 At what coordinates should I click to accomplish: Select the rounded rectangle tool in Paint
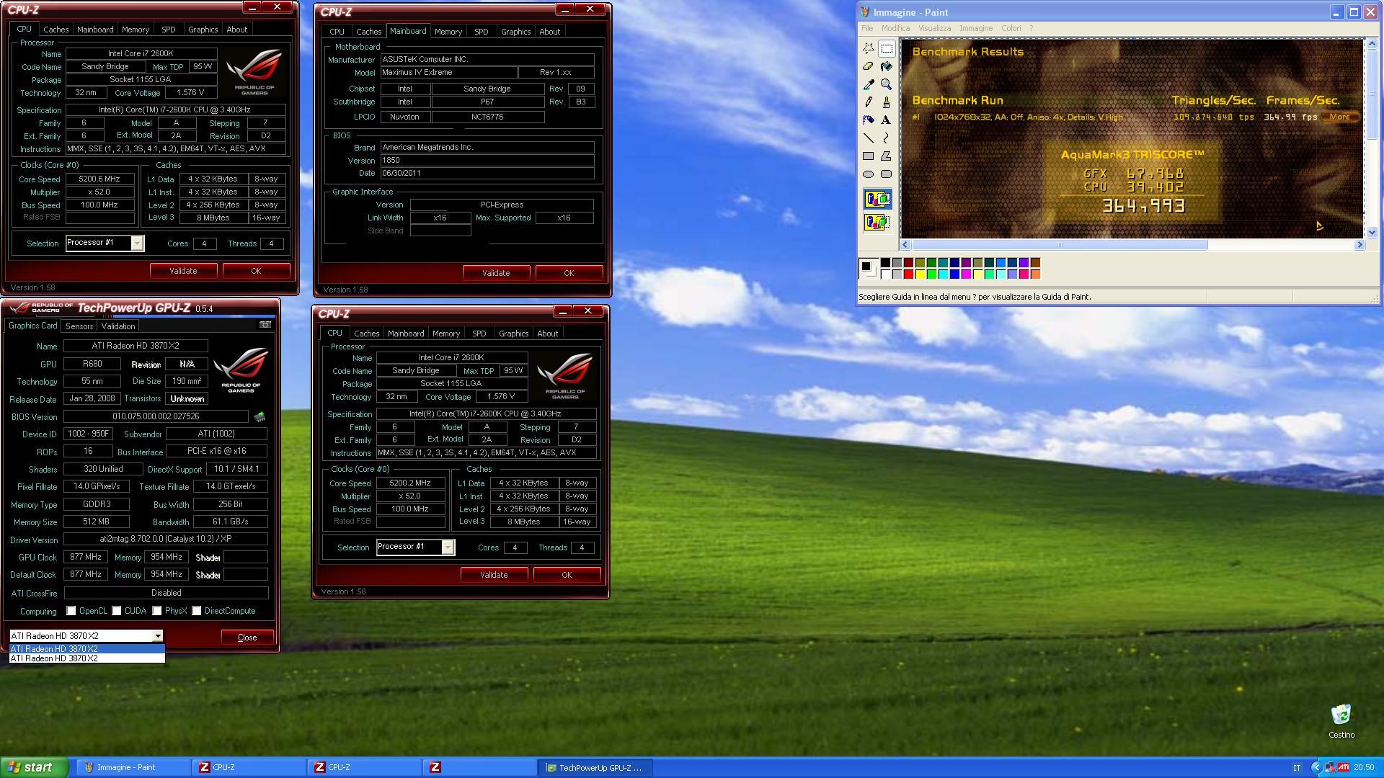(887, 174)
